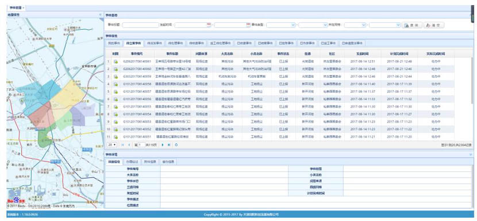477x221 pixels.
Task: Click the 查询 search button
Action: click(412, 25)
